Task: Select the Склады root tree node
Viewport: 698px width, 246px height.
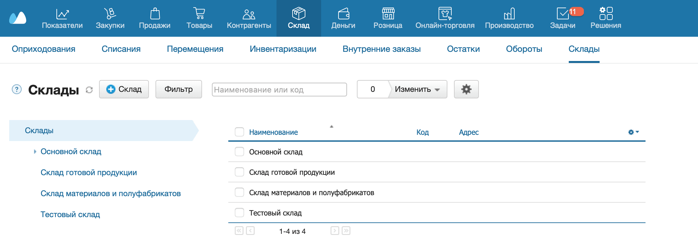Action: (104, 131)
